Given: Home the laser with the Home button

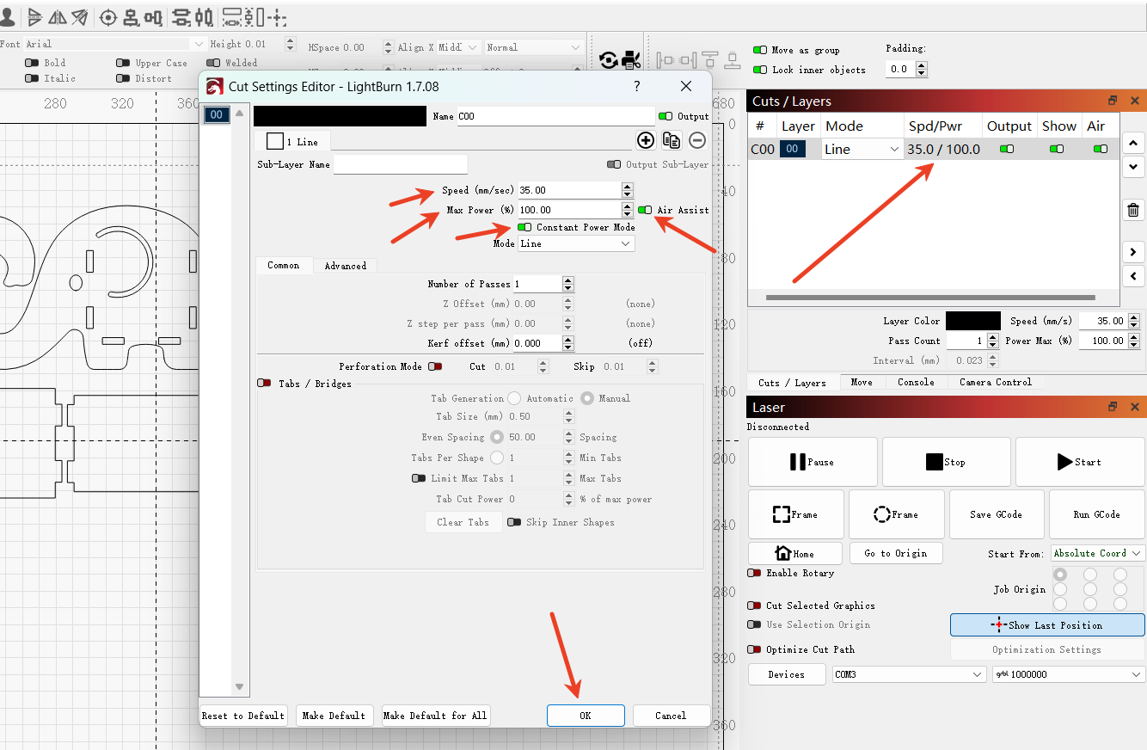Looking at the screenshot, I should [x=795, y=553].
